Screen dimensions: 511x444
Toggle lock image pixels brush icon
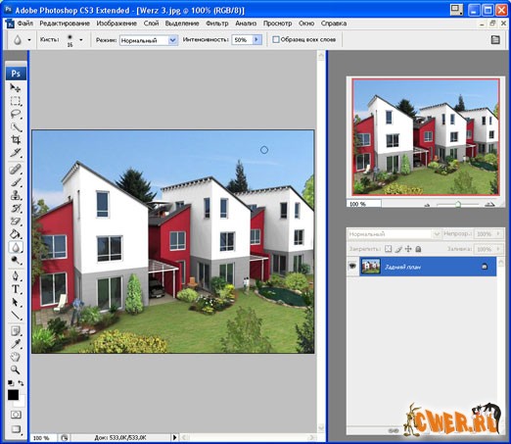pyautogui.click(x=398, y=249)
